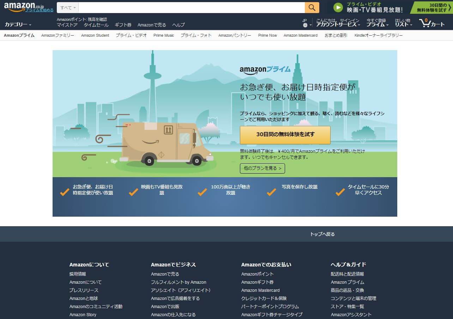
Task: Click the お急ぎ便、お届け日時指定便が使い放題 benefit text
Action: tap(93, 190)
